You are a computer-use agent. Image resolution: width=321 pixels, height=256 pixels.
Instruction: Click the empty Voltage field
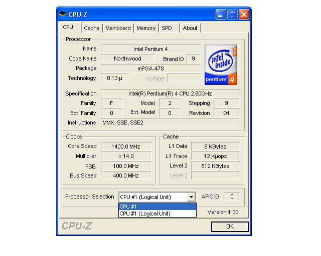pos(184,78)
